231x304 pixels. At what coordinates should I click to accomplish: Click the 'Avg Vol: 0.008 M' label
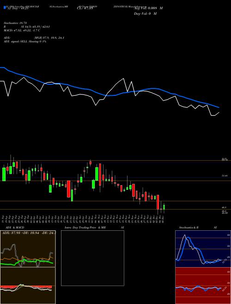pos(148,8)
